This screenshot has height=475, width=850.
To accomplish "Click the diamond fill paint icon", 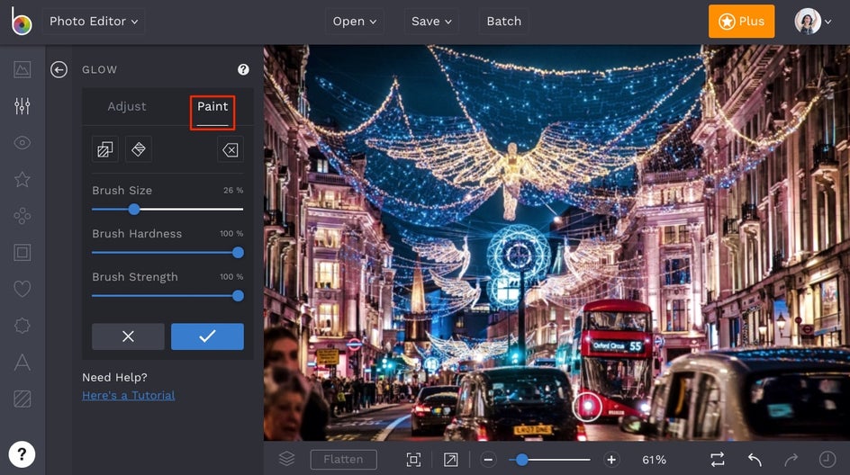I will 139,149.
